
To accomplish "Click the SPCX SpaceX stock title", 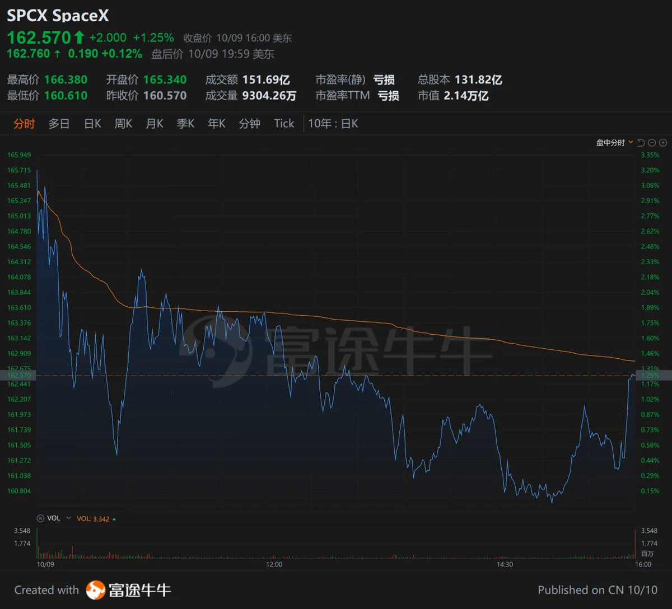I will [58, 15].
